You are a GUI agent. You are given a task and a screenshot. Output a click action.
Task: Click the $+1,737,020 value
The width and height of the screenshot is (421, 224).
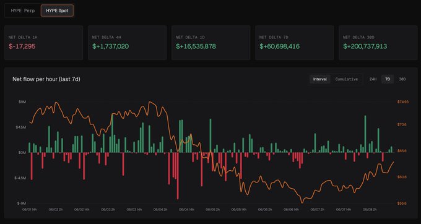[x=111, y=46]
